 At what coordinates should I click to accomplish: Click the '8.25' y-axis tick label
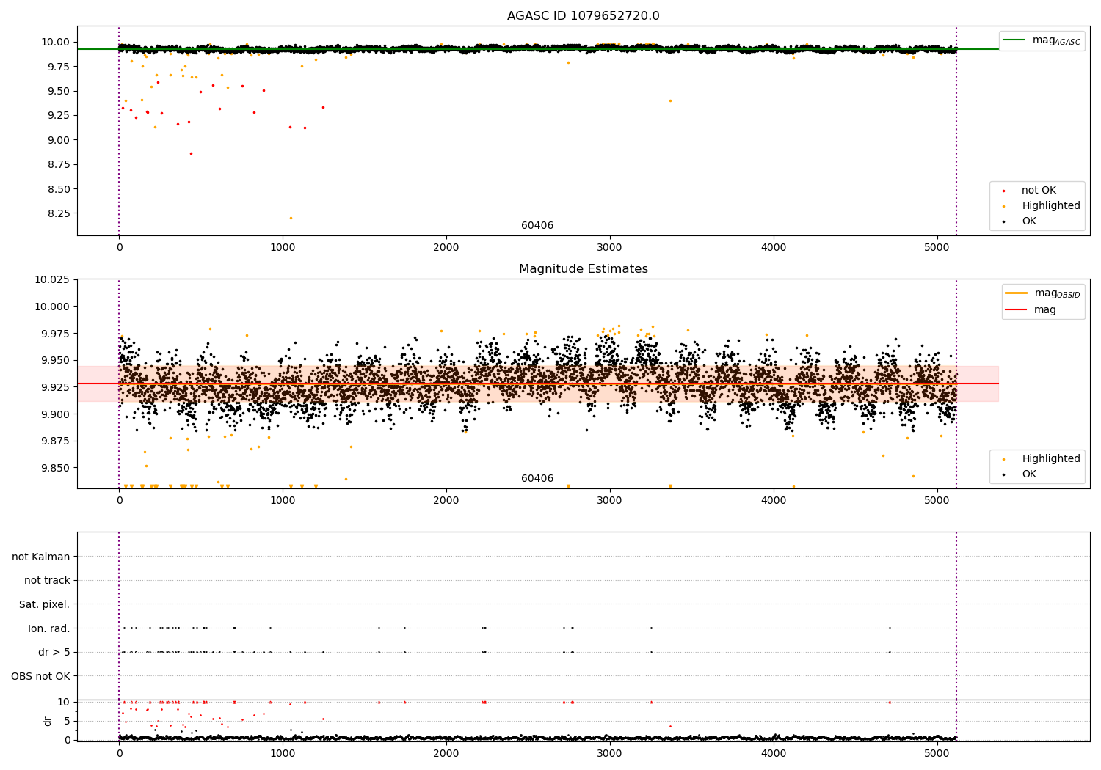(59, 213)
